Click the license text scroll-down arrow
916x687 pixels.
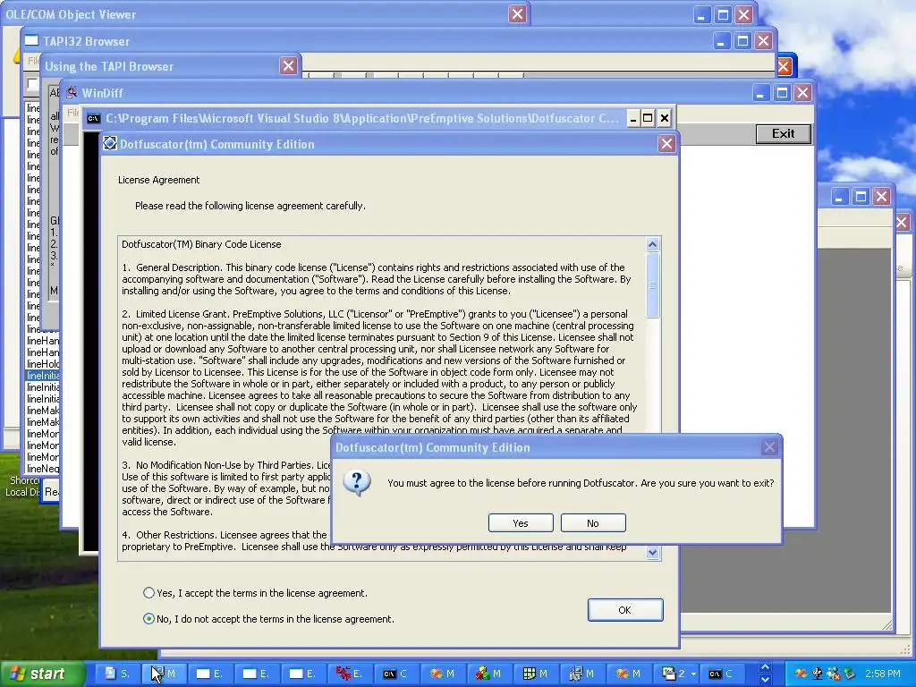click(x=653, y=552)
